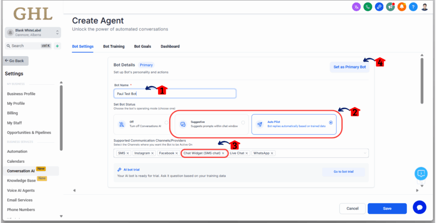Save the agent settings
Image resolution: width=436 pixels, height=223 pixels.
click(387, 209)
